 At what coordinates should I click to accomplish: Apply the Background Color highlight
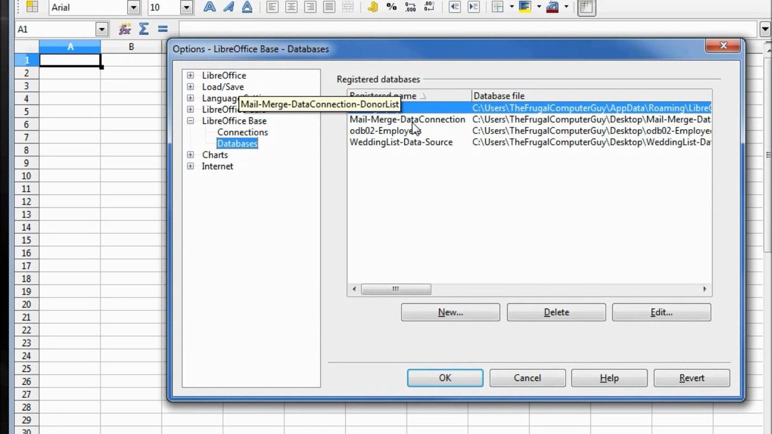(x=525, y=7)
